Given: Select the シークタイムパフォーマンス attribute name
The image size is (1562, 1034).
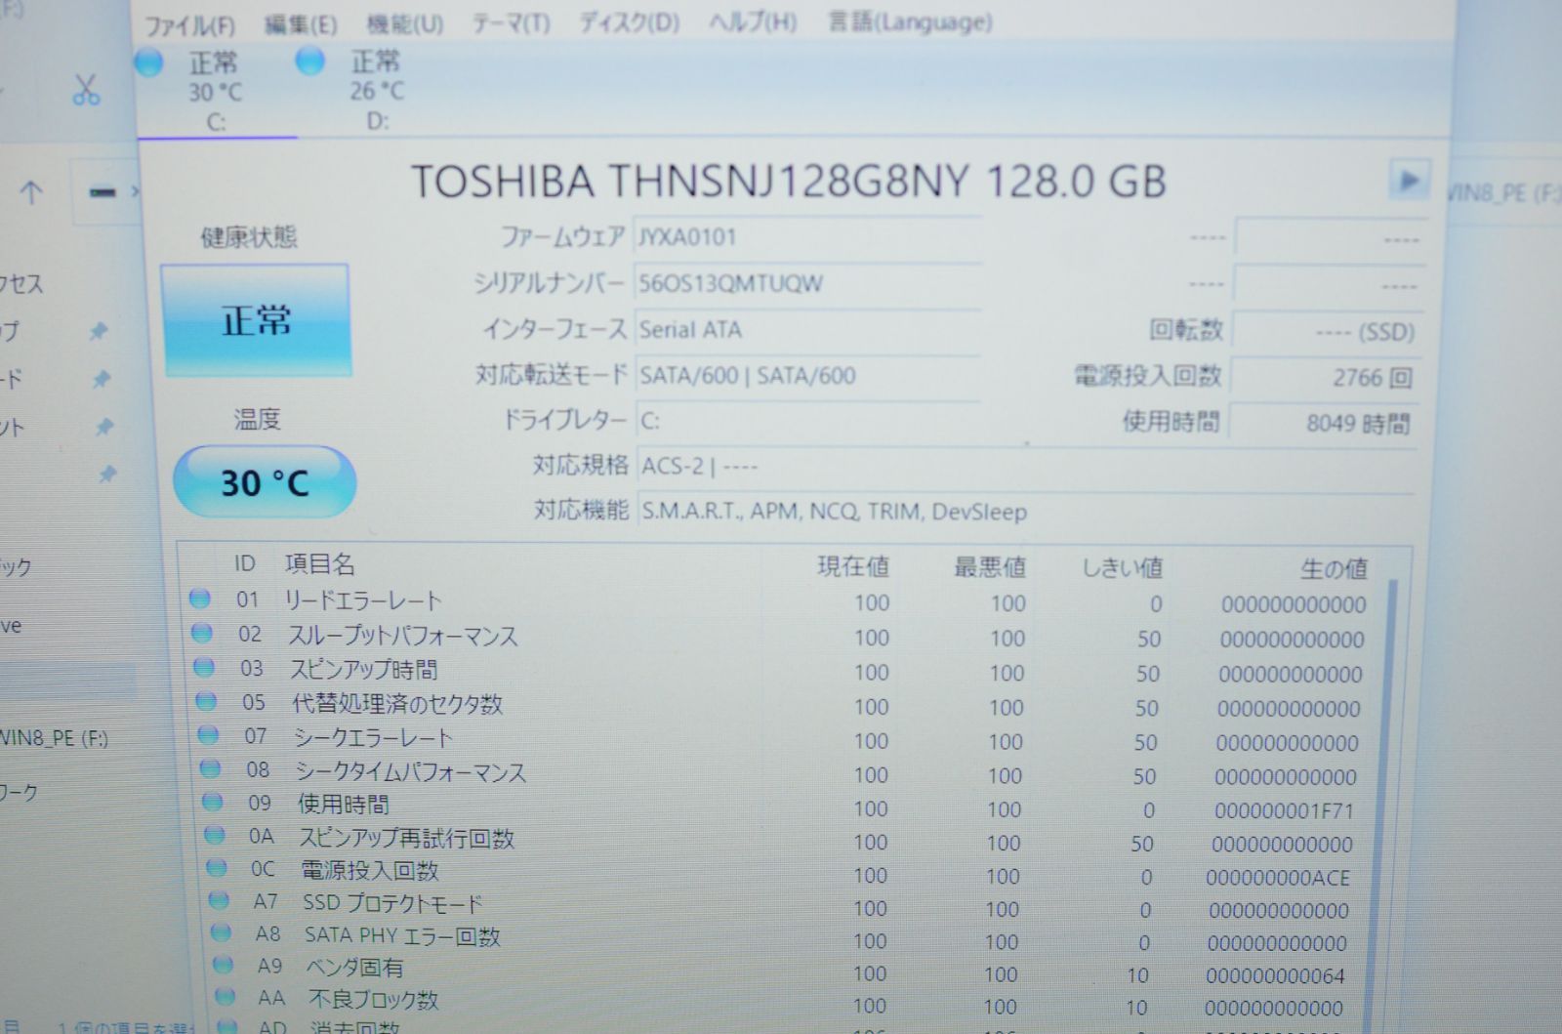Looking at the screenshot, I should click(411, 771).
